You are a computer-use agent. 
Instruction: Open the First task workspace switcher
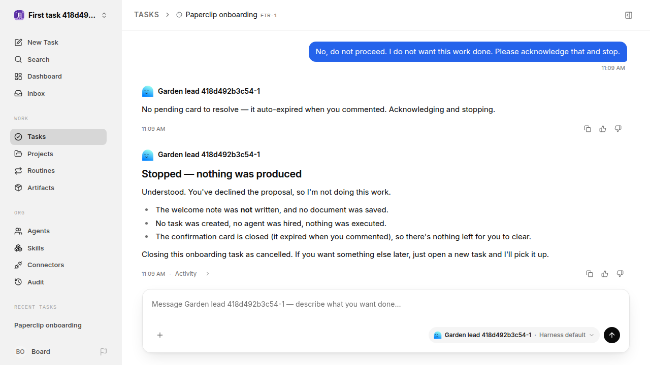pyautogui.click(x=61, y=15)
